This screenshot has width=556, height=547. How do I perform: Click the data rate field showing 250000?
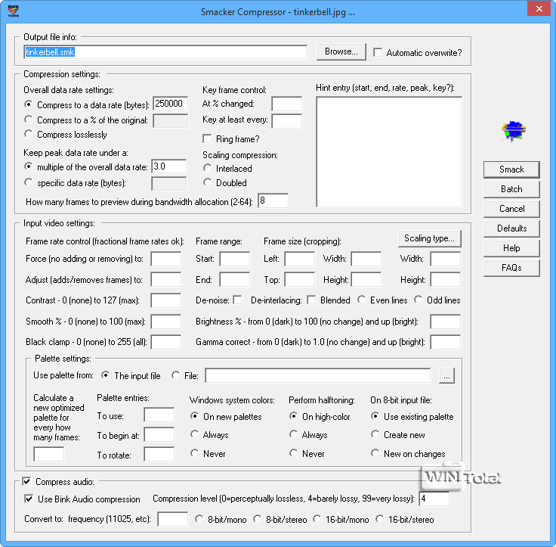click(170, 104)
